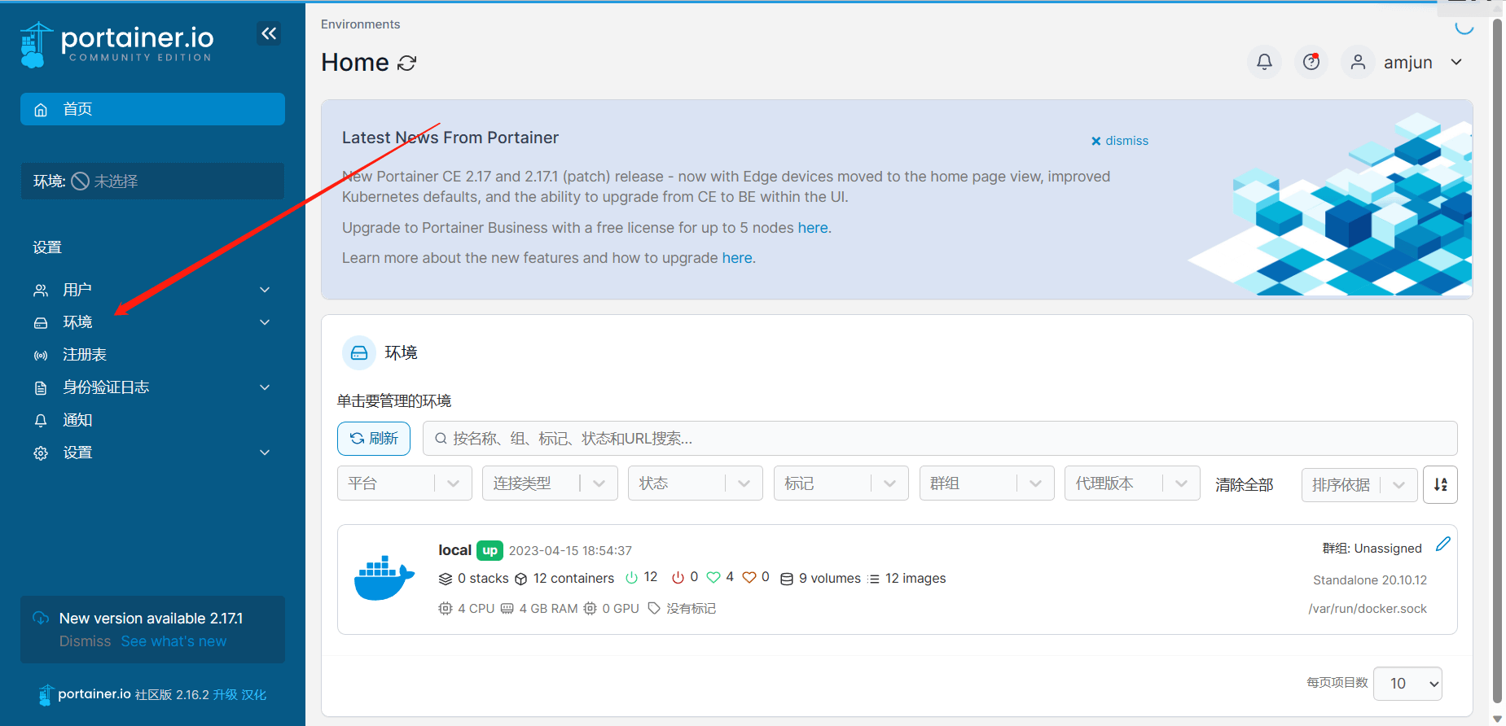
Task: Click the 升级 link in footer
Action: [225, 695]
